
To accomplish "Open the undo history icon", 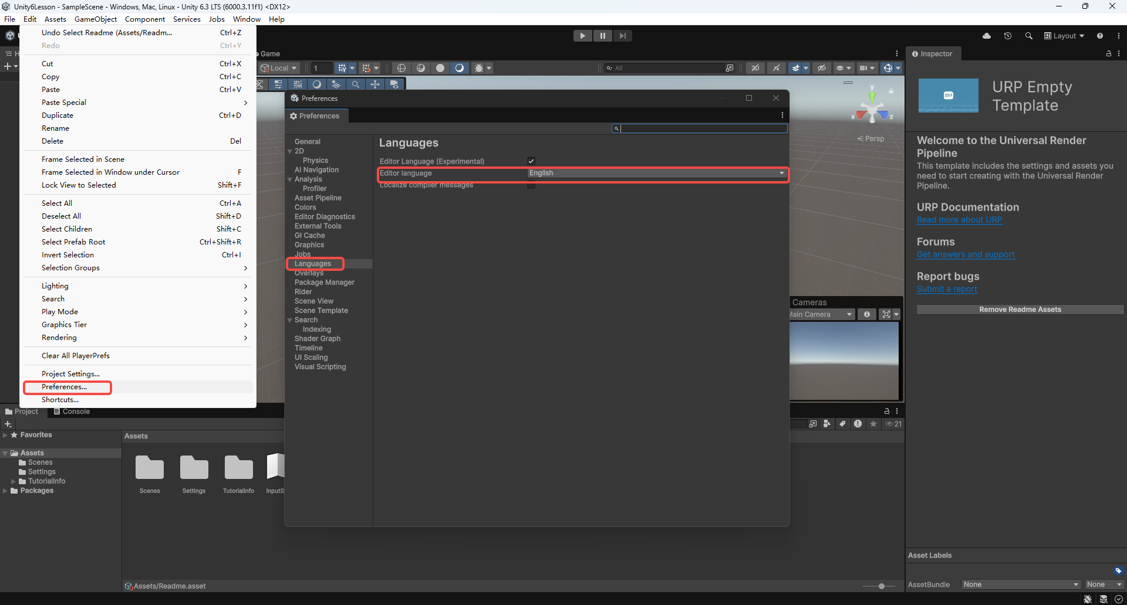I will click(x=1008, y=36).
